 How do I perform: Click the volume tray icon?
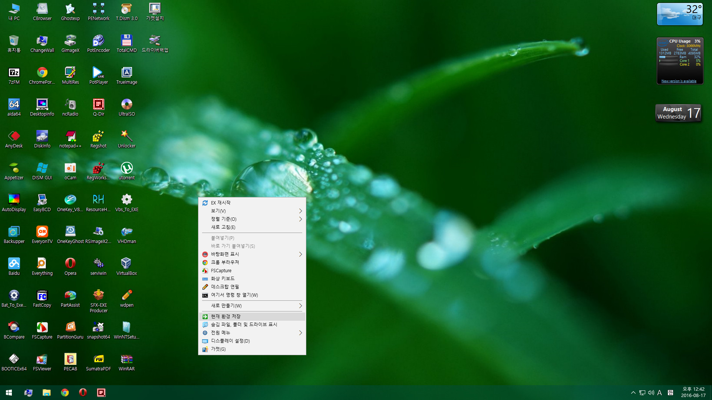pos(651,393)
